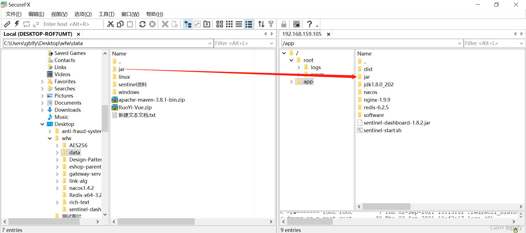Click the padlock lock session icon

click(284, 24)
